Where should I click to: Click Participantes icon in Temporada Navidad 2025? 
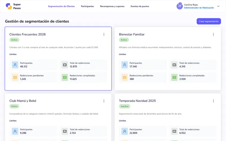pos(125,131)
